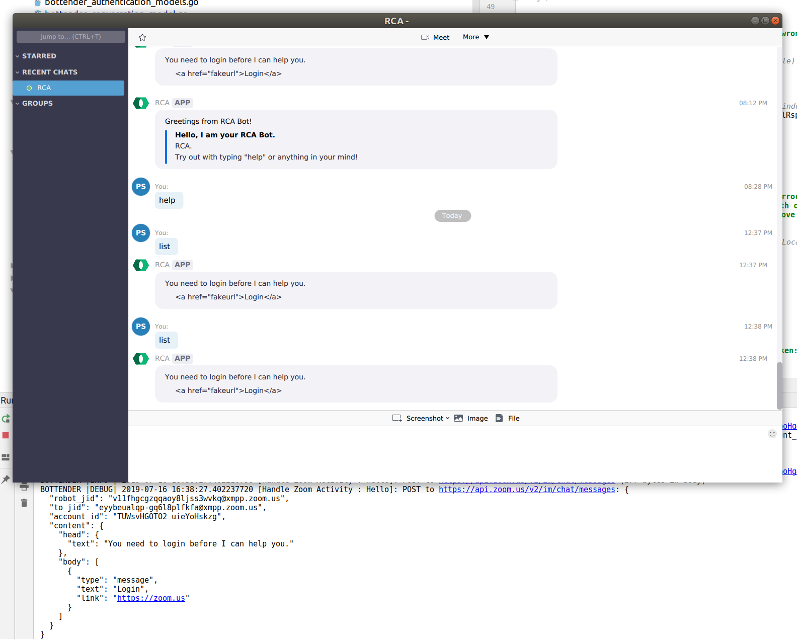Viewport: 797px width, 639px height.
Task: Click the RCA window title bar text
Action: pyautogui.click(x=396, y=21)
